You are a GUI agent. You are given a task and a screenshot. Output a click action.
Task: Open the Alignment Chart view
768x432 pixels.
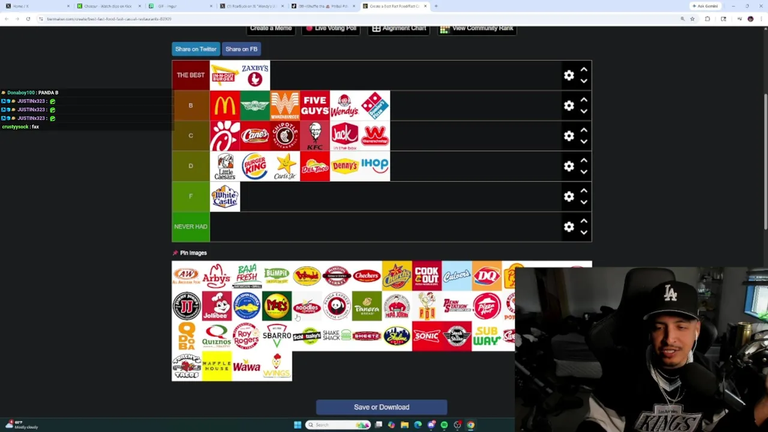tap(399, 28)
